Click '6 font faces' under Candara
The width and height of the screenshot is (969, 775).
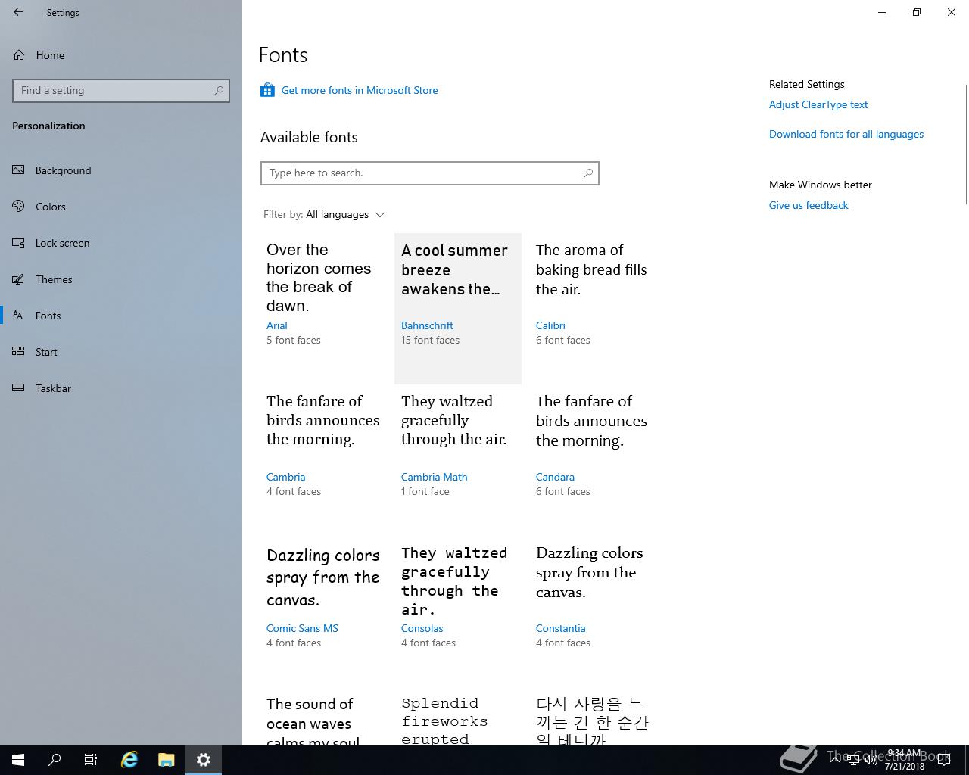pos(563,492)
